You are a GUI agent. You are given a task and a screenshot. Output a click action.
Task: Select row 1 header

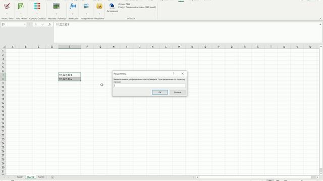(x=3, y=51)
